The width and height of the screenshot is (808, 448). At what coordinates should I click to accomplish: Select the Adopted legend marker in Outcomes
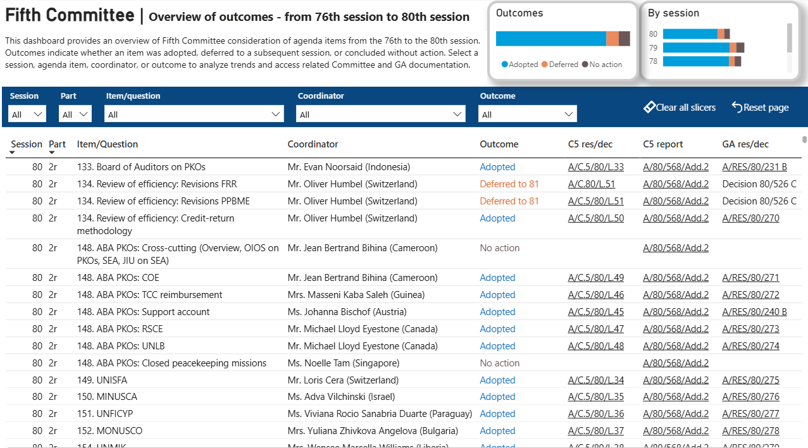pyautogui.click(x=505, y=65)
